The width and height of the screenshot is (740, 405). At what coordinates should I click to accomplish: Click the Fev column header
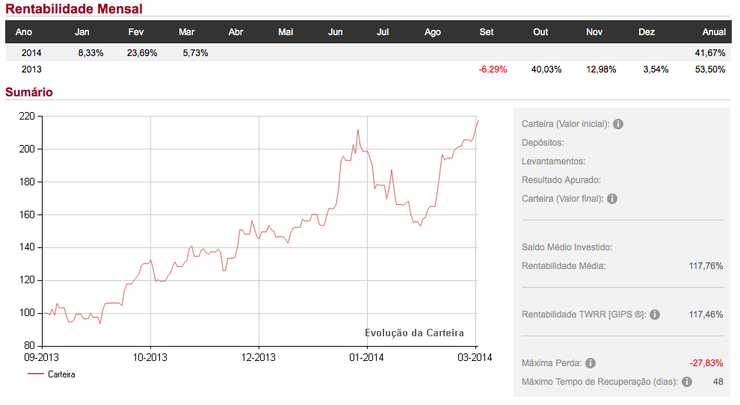tap(136, 32)
